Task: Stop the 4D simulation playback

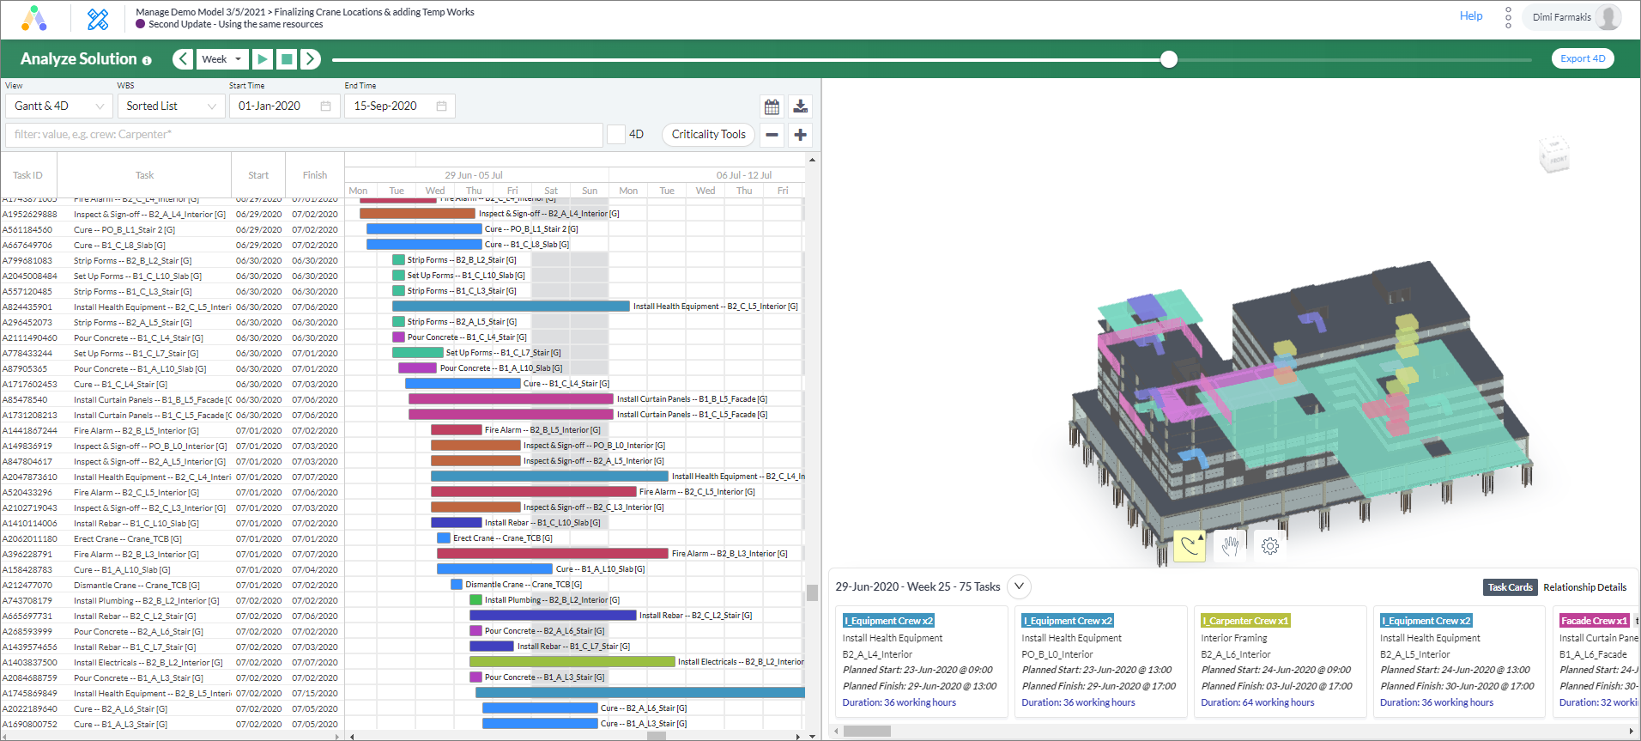Action: point(287,59)
